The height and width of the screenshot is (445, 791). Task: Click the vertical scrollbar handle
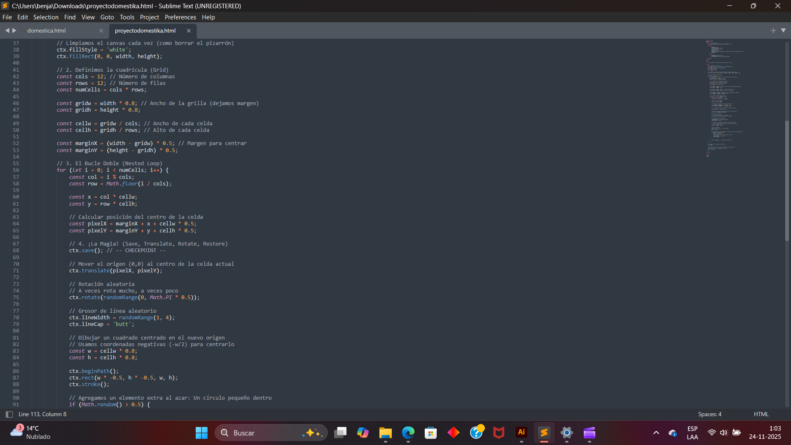coord(787,181)
